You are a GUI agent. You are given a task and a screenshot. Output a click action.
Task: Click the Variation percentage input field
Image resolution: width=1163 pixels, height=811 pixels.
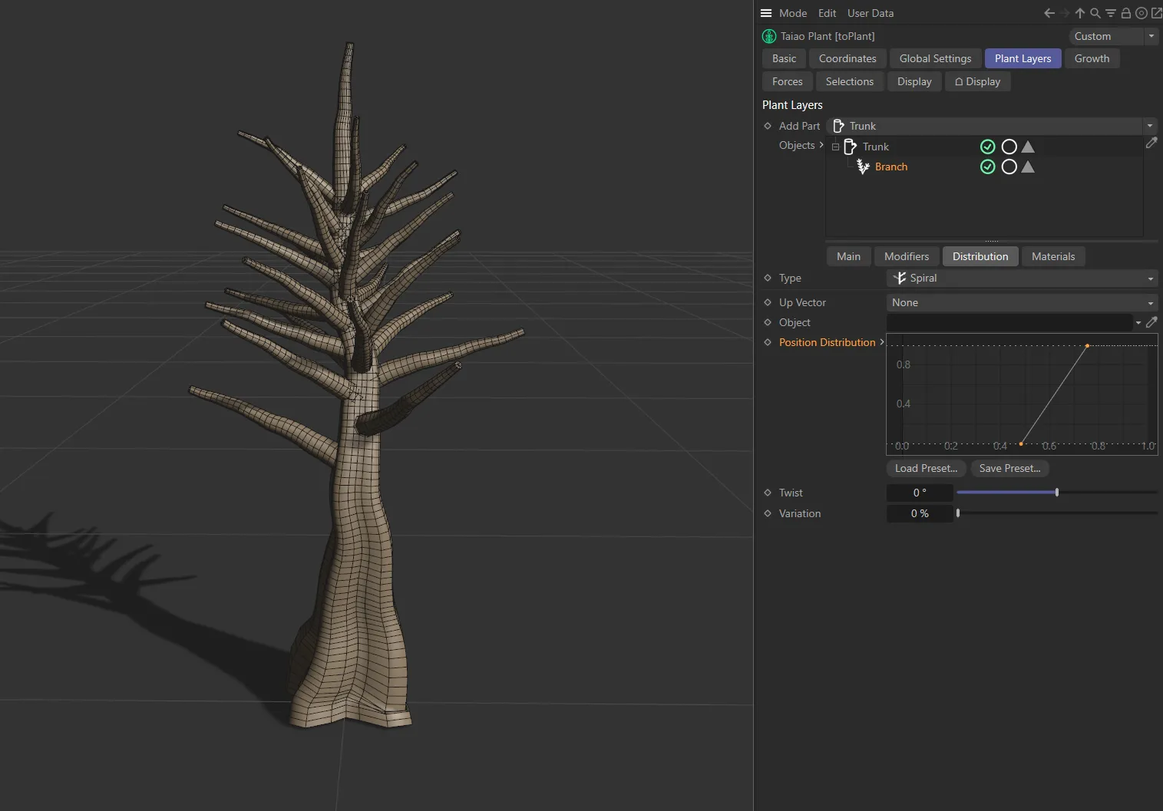tap(920, 514)
